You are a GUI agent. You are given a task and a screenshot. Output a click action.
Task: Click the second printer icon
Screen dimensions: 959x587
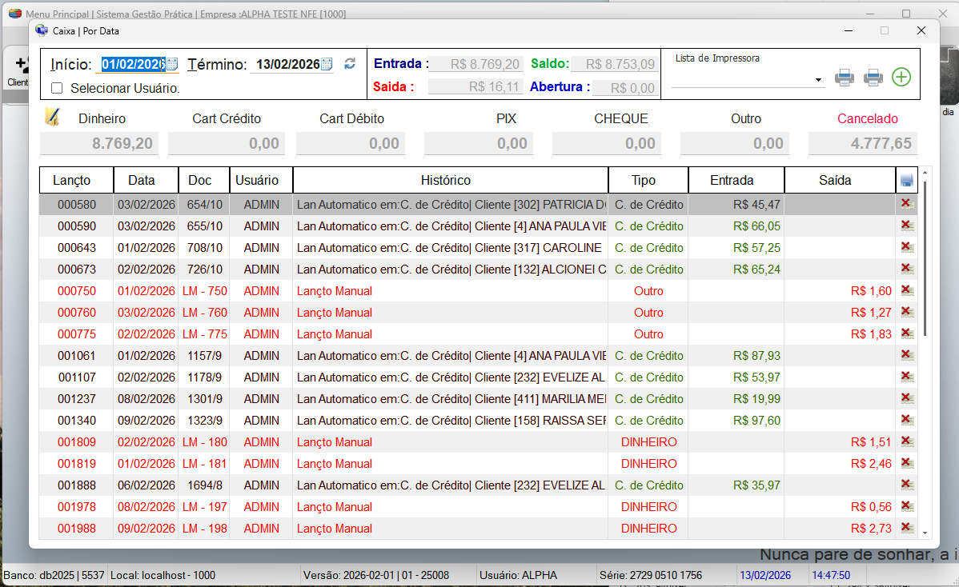(x=873, y=78)
